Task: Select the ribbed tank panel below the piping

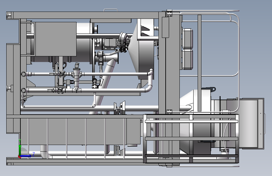Action: coord(81,132)
